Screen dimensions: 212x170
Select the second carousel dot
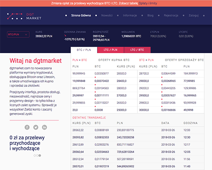(37, 156)
